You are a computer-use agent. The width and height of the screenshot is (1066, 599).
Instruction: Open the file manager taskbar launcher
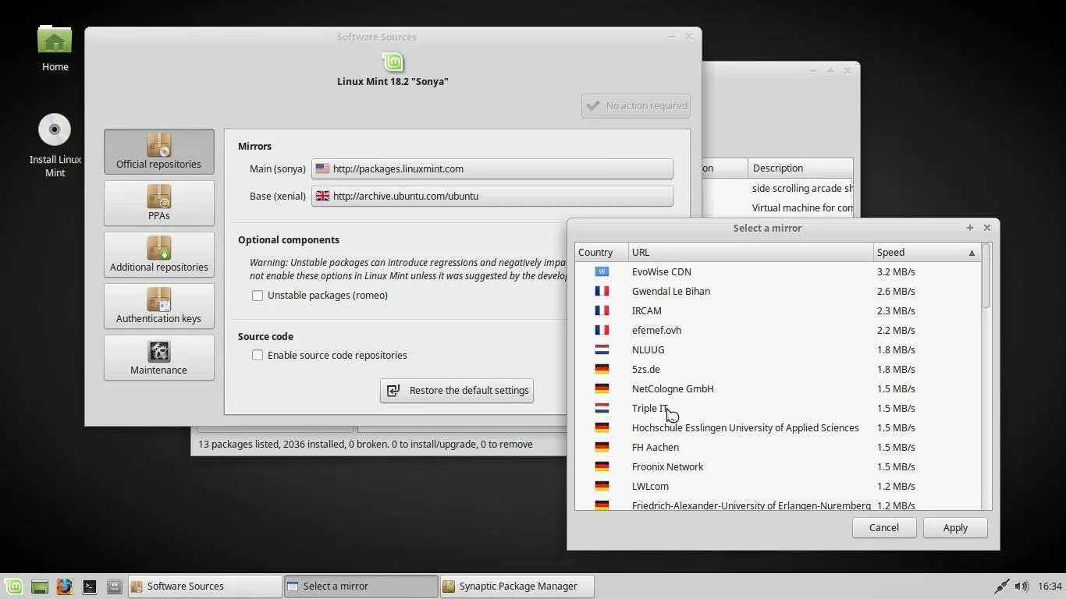(x=114, y=586)
